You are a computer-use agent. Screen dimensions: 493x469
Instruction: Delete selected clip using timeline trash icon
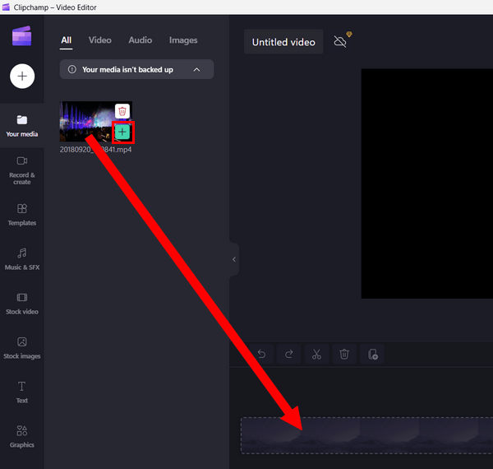(344, 354)
